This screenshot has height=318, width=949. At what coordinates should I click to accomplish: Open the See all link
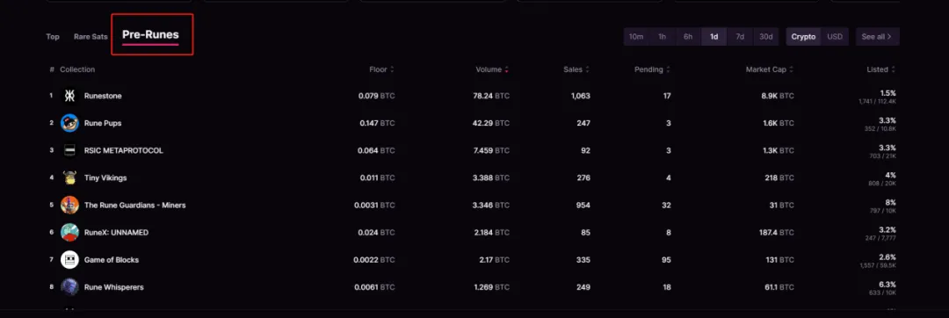tap(877, 37)
